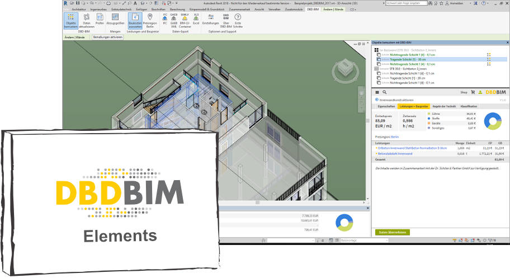This screenshot has height=278, width=510.
Task: Click the magnifier search icon in DBD-BIM panel
Action: pos(384,92)
